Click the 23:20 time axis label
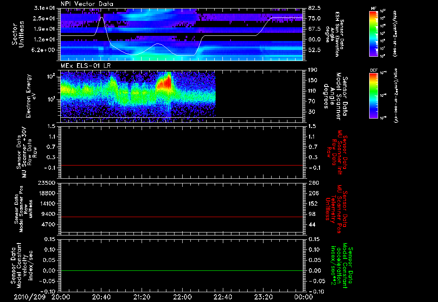The height and width of the screenshot is (302, 438). pos(263,297)
